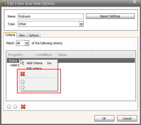Click the move up arrow below criteria list
141x125 pixels.
(9, 107)
